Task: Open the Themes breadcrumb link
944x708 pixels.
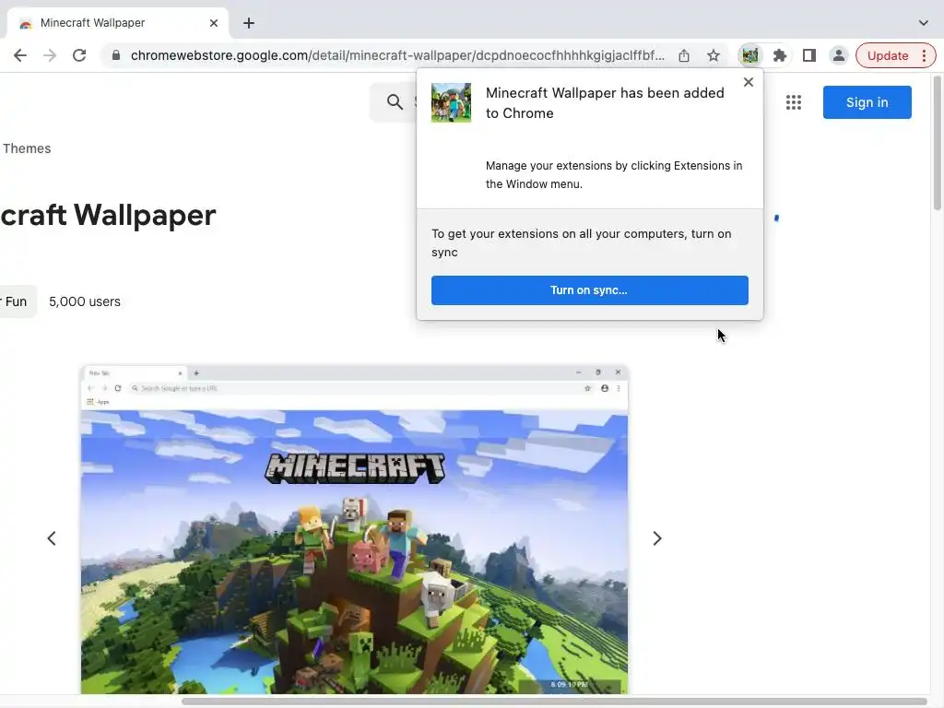Action: point(27,148)
